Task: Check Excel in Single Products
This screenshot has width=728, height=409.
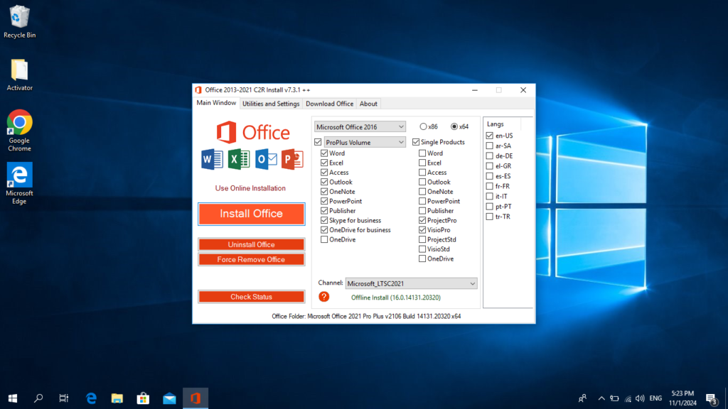Action: click(x=422, y=163)
